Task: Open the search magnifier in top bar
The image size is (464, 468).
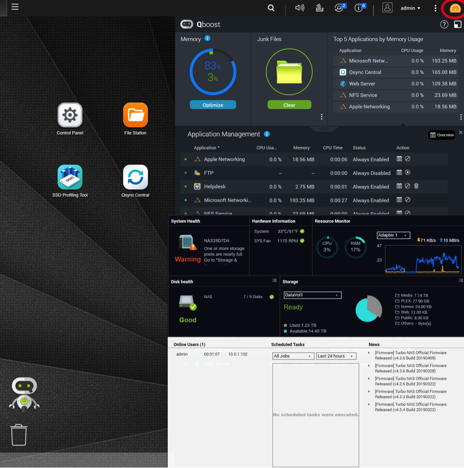Action: (x=271, y=8)
